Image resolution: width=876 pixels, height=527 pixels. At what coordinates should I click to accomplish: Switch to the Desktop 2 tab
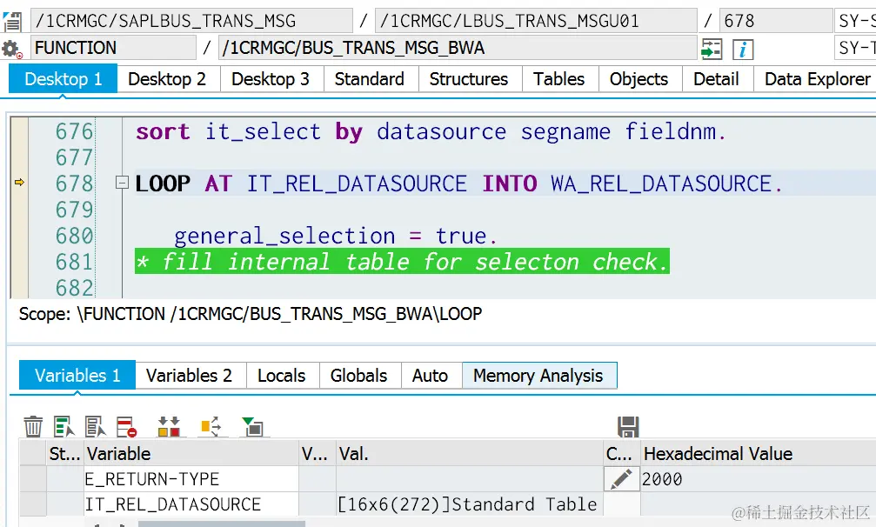[x=167, y=79]
